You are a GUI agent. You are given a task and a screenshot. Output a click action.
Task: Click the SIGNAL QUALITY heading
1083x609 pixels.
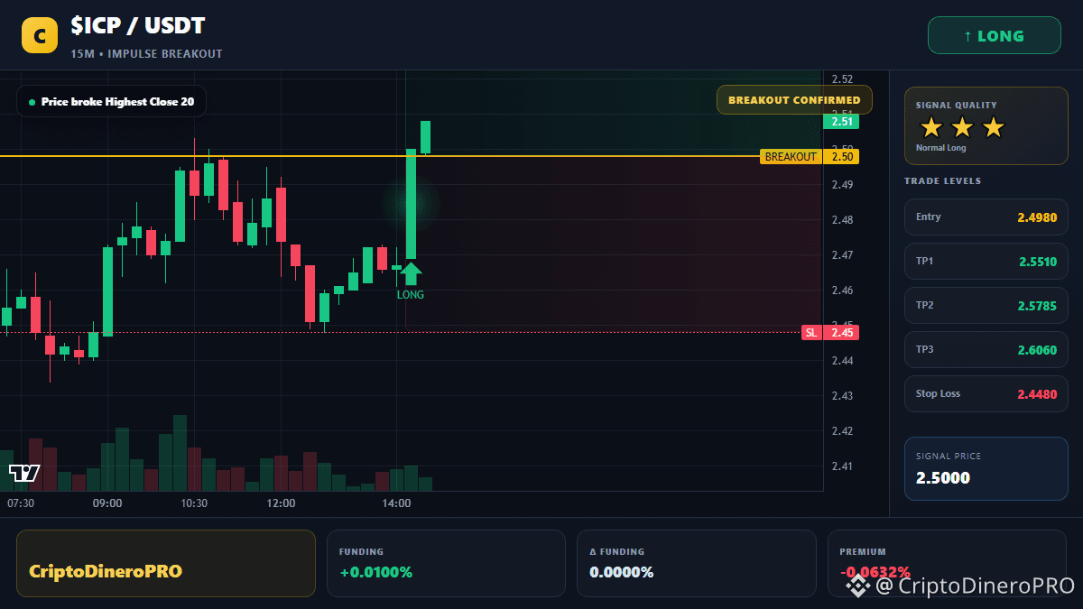956,106
